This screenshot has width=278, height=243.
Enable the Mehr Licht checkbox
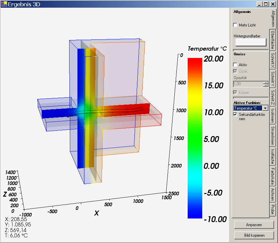point(235,25)
